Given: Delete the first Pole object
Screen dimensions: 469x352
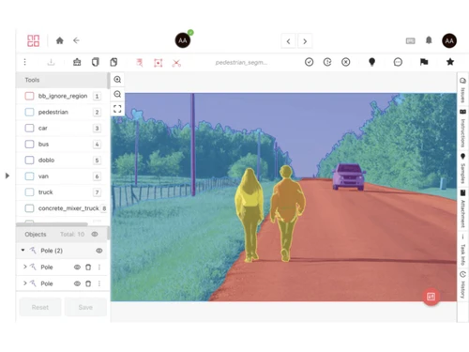Looking at the screenshot, I should pos(88,267).
